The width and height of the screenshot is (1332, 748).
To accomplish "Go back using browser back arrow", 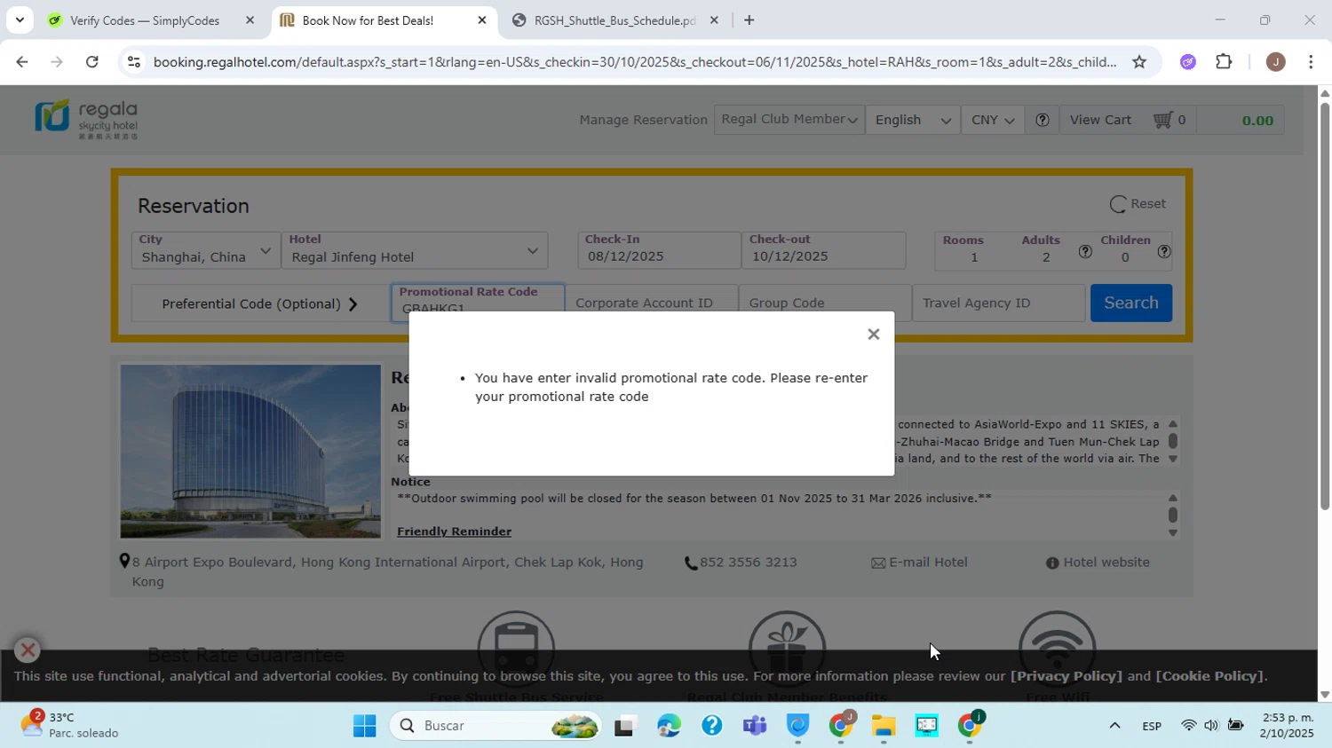I will [22, 62].
